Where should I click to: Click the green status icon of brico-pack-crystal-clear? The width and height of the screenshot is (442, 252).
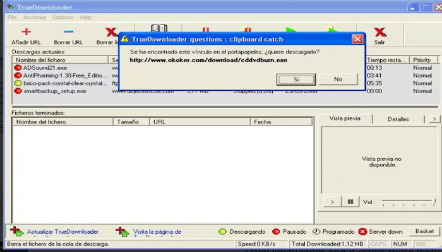18,83
